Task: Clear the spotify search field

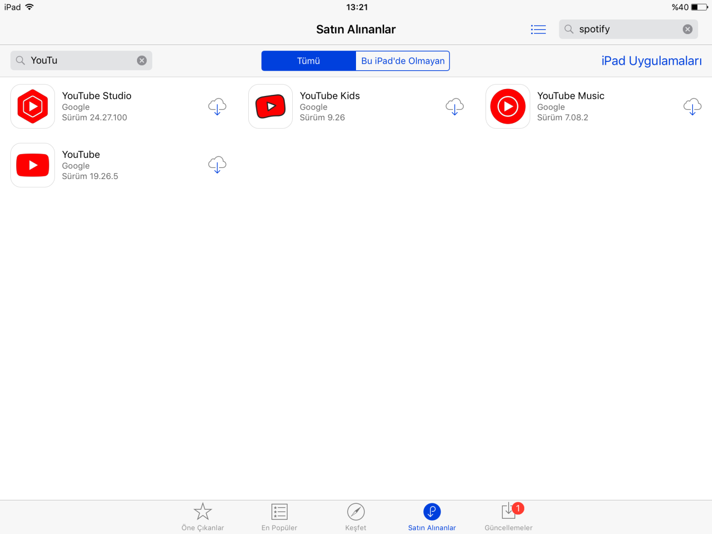Action: click(687, 29)
